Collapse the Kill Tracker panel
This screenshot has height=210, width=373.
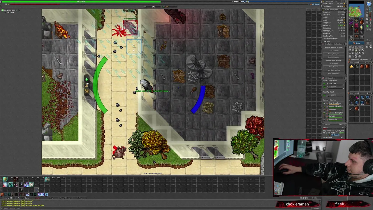click(344, 78)
